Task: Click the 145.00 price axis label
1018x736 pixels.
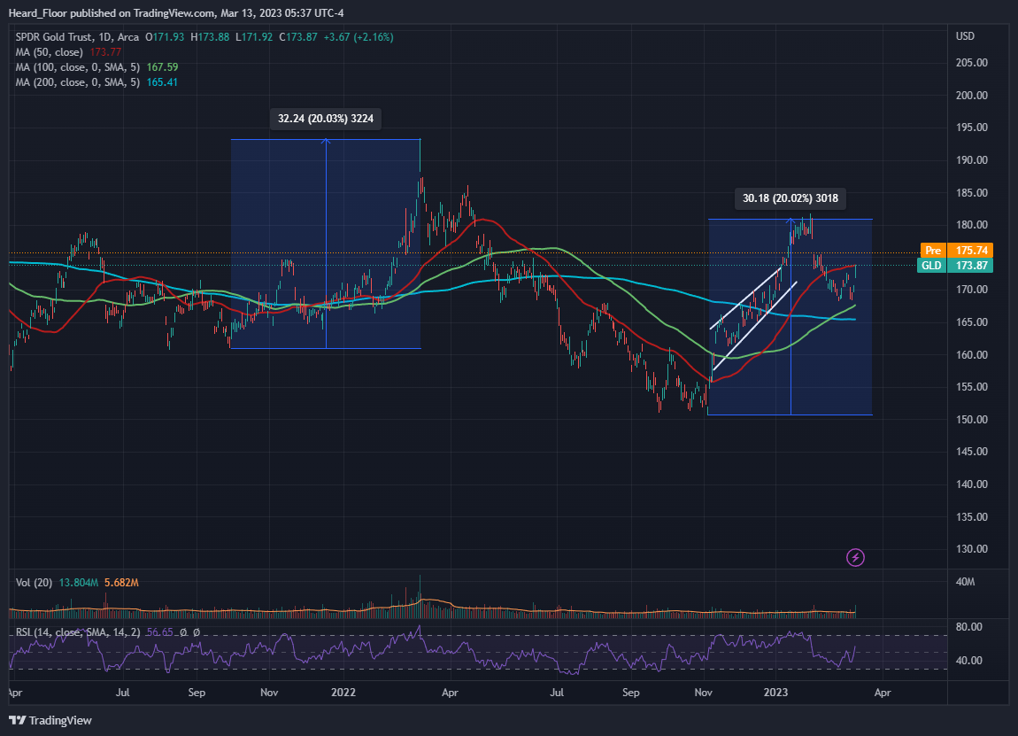Action: pos(971,452)
